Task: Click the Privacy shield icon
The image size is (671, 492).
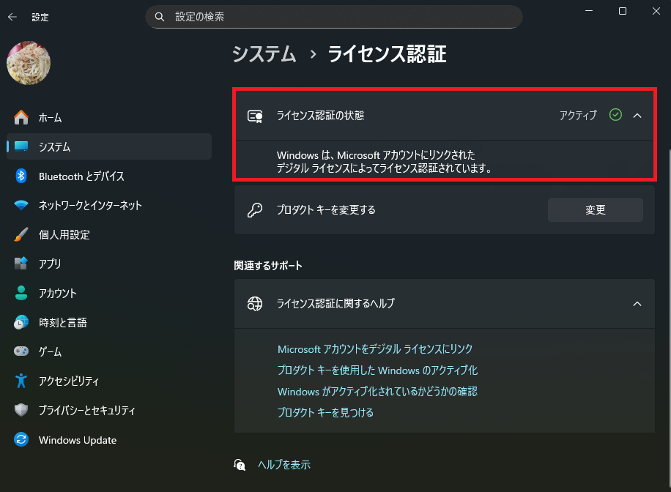Action: 21,410
